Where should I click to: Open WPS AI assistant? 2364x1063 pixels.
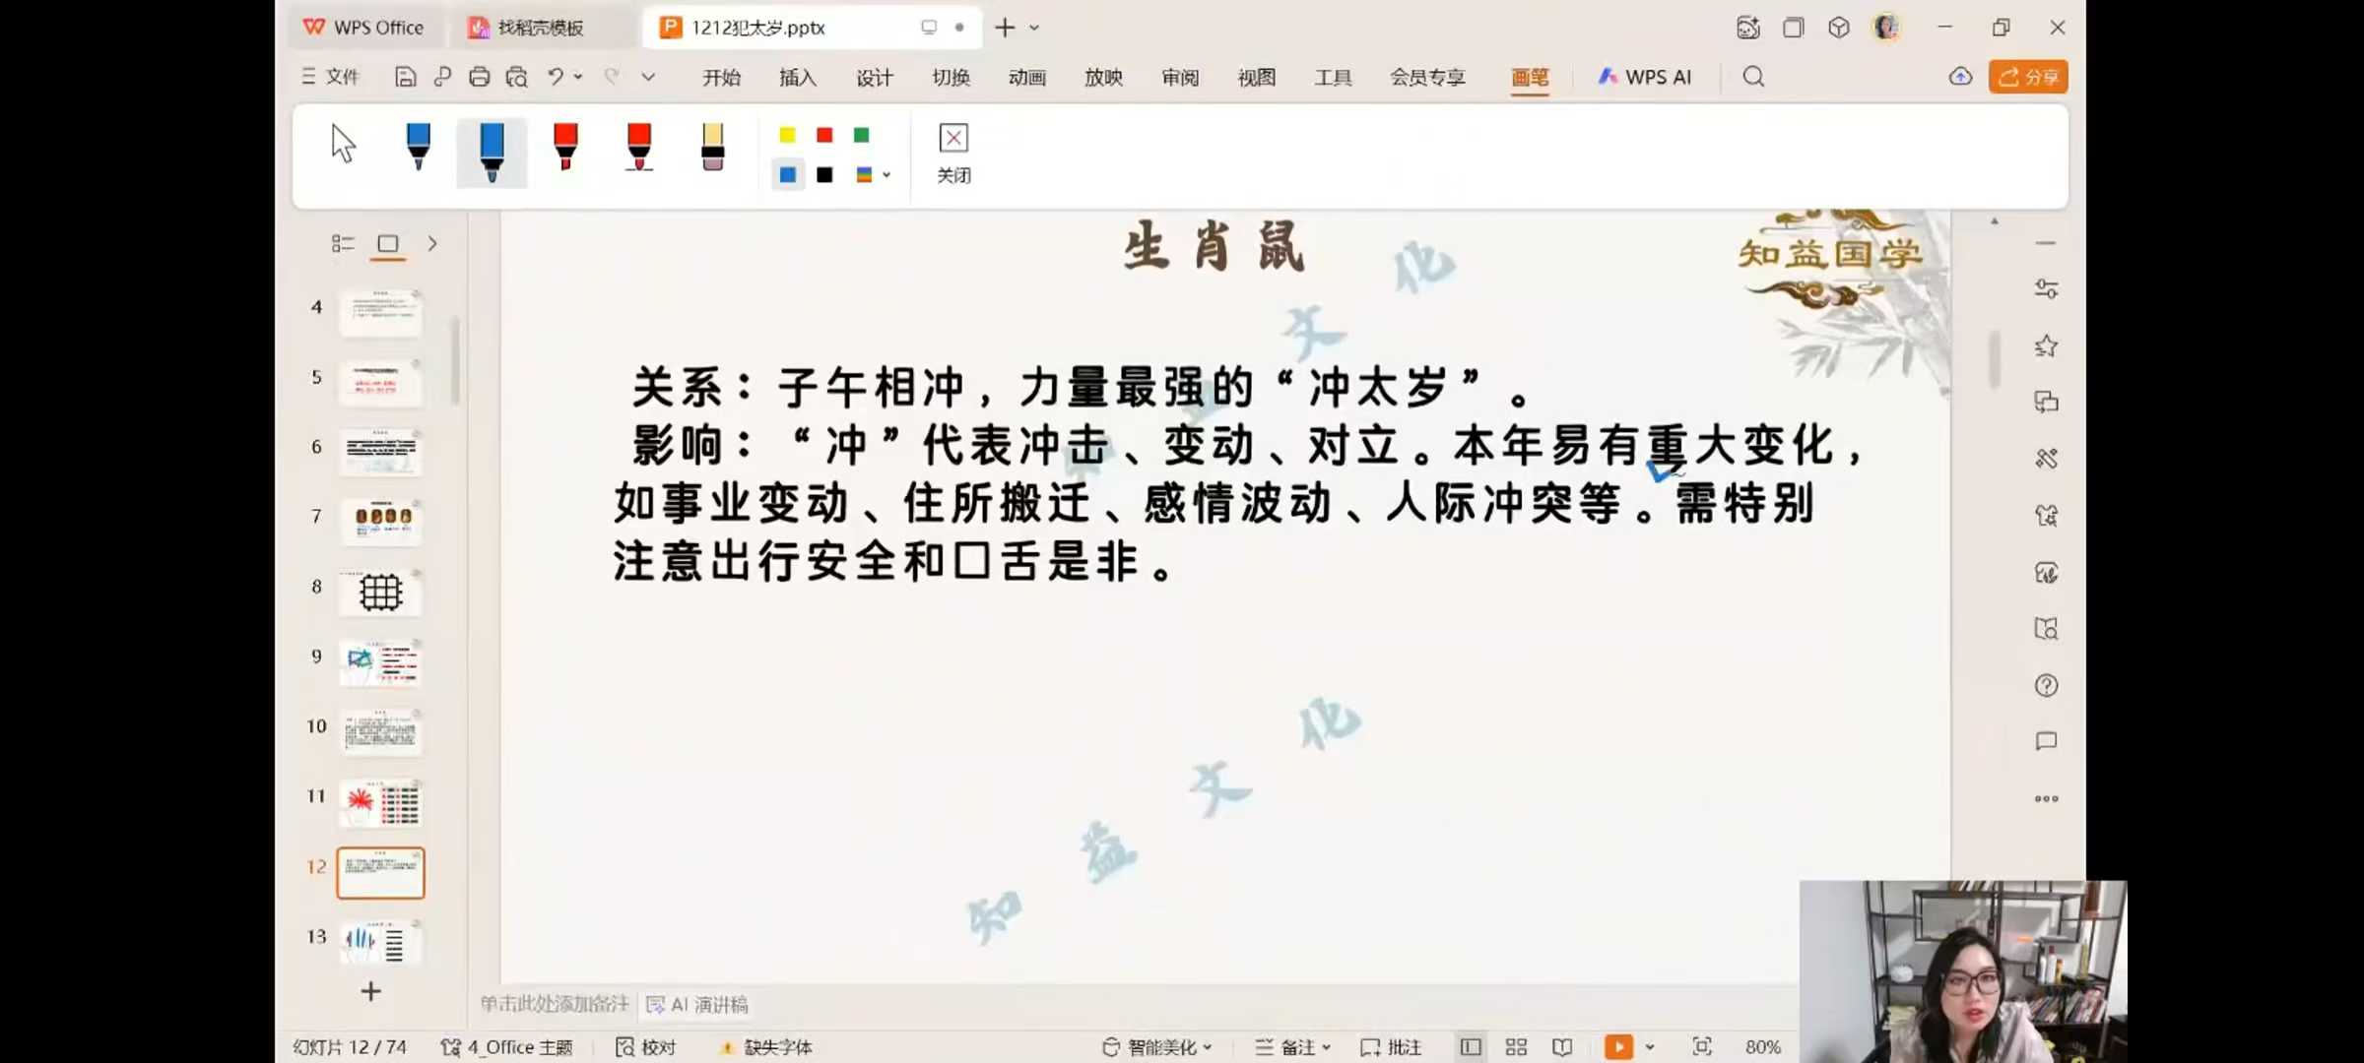(x=1645, y=77)
